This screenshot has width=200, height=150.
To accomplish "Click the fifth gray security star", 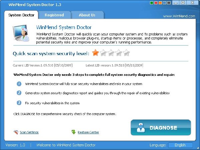I will tap(126, 53).
